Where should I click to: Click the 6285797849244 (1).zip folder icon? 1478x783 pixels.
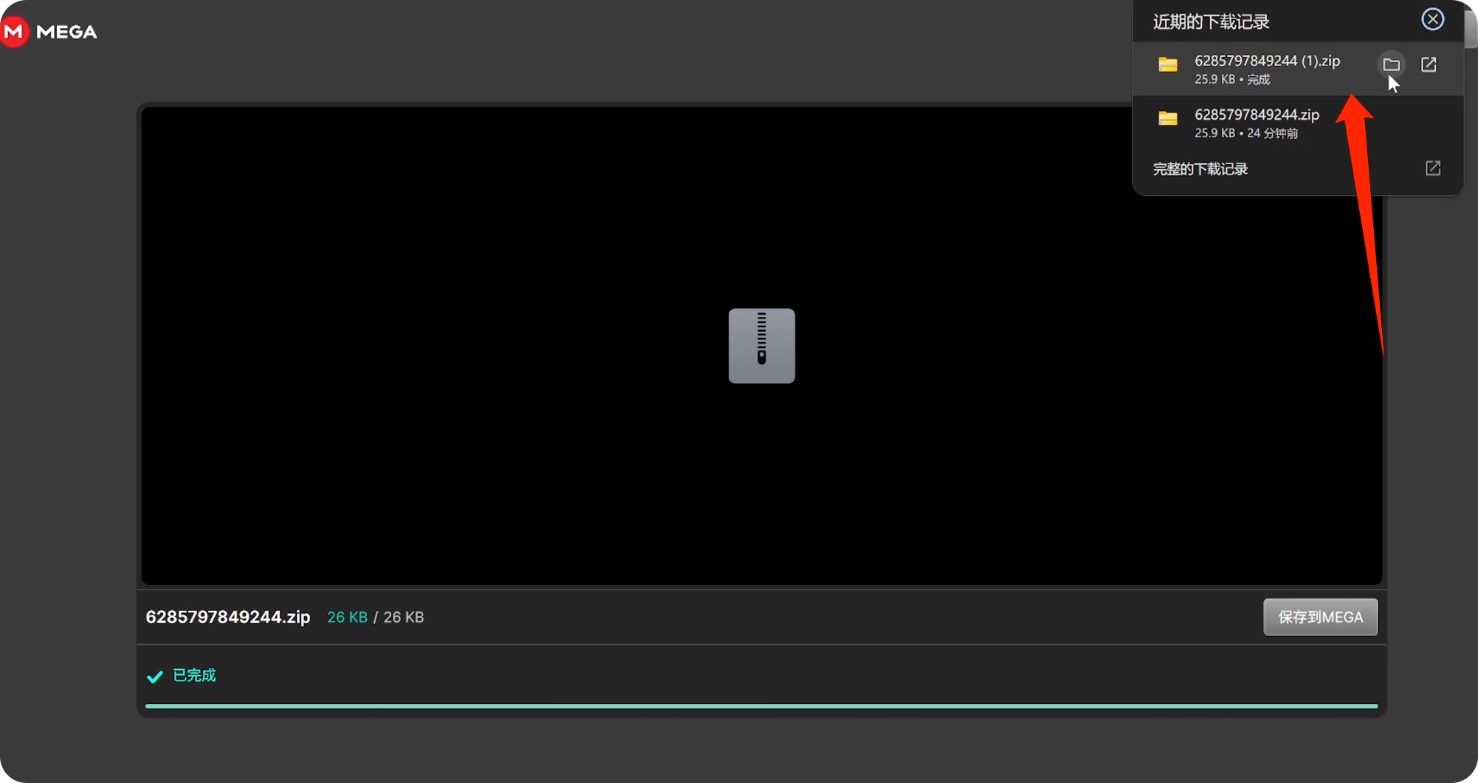pos(1167,65)
